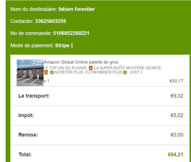Open the pallet product thumbnail image
This screenshot has height=162, width=191.
[x=30, y=73]
